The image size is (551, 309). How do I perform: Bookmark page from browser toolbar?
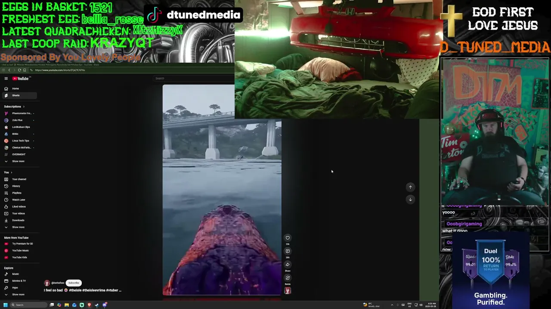point(25,70)
